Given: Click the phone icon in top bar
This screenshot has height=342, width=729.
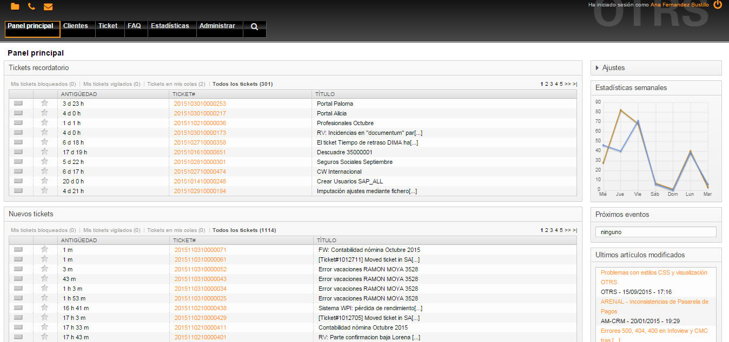Looking at the screenshot, I should [x=31, y=6].
